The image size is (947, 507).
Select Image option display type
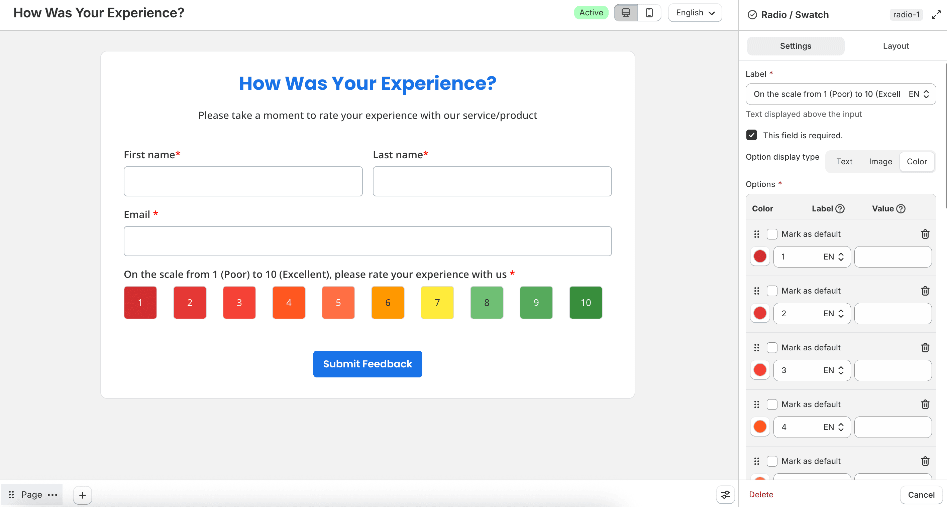click(x=880, y=162)
